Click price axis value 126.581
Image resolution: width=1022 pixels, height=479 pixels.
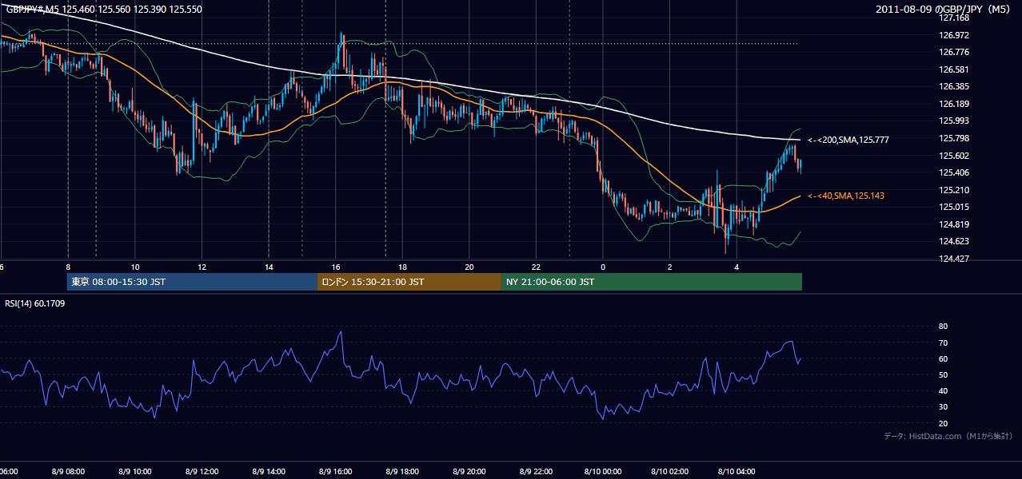[954, 69]
